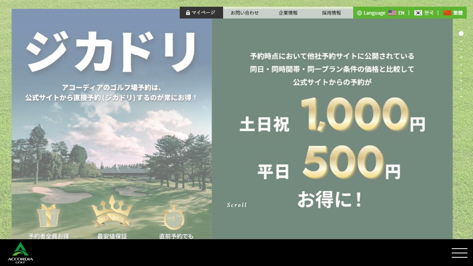Click the gold gift box icon
Viewport: 473px width, 266px height.
(48, 216)
